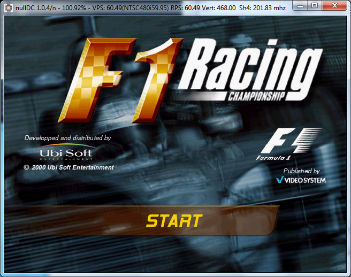The width and height of the screenshot is (351, 277).
Task: Click the F1 Racing Championship title logo
Action: click(x=190, y=81)
